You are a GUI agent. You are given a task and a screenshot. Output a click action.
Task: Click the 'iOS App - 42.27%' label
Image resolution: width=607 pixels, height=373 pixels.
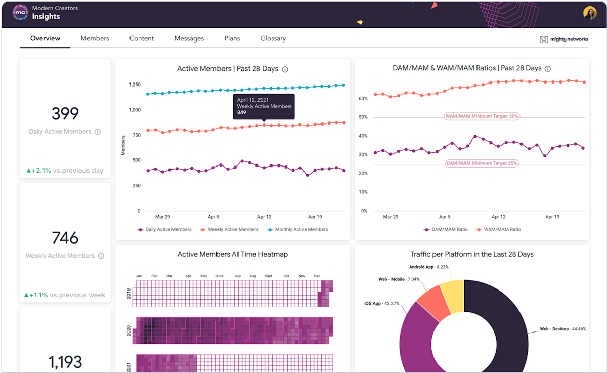[382, 304]
